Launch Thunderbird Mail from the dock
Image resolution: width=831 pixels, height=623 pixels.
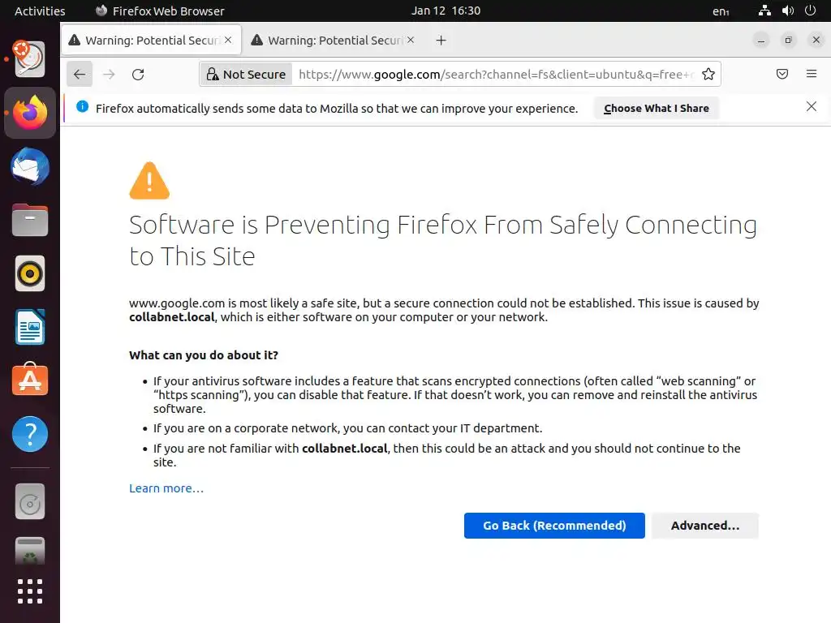pyautogui.click(x=30, y=168)
